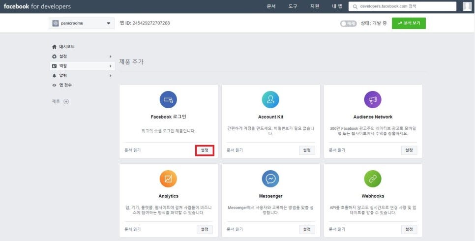Viewport: 475px width, 241px height.
Task: Open the 문서 top menu
Action: pyautogui.click(x=271, y=6)
